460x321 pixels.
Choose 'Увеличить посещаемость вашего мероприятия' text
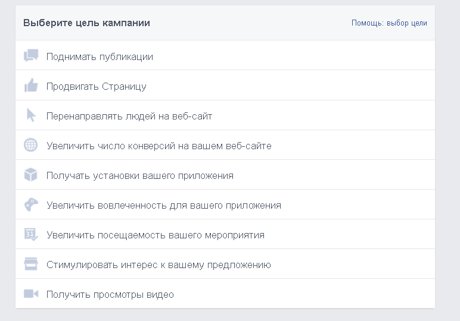pyautogui.click(x=155, y=235)
